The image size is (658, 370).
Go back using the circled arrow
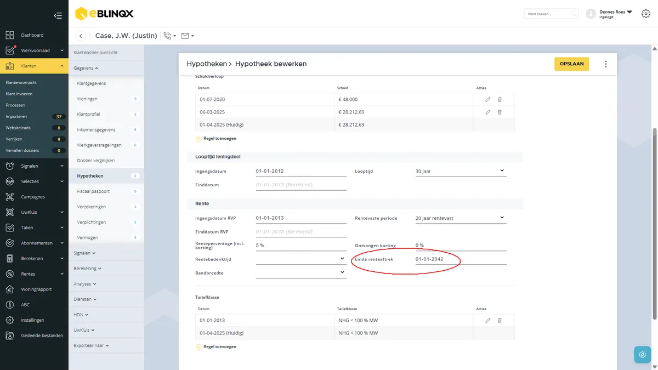click(81, 36)
